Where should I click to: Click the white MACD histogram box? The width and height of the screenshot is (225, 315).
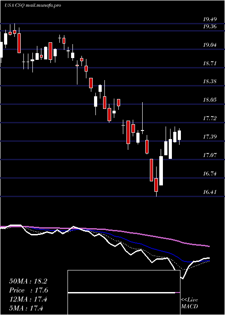(124, 292)
